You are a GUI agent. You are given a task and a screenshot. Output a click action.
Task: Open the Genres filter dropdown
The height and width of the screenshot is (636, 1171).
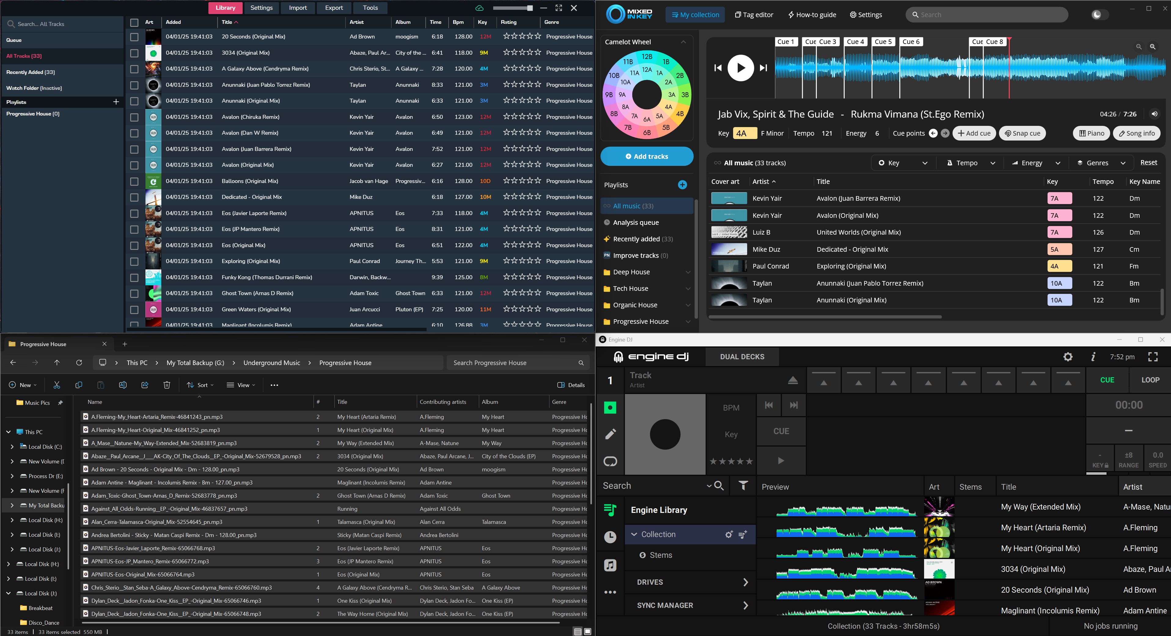(x=1102, y=163)
